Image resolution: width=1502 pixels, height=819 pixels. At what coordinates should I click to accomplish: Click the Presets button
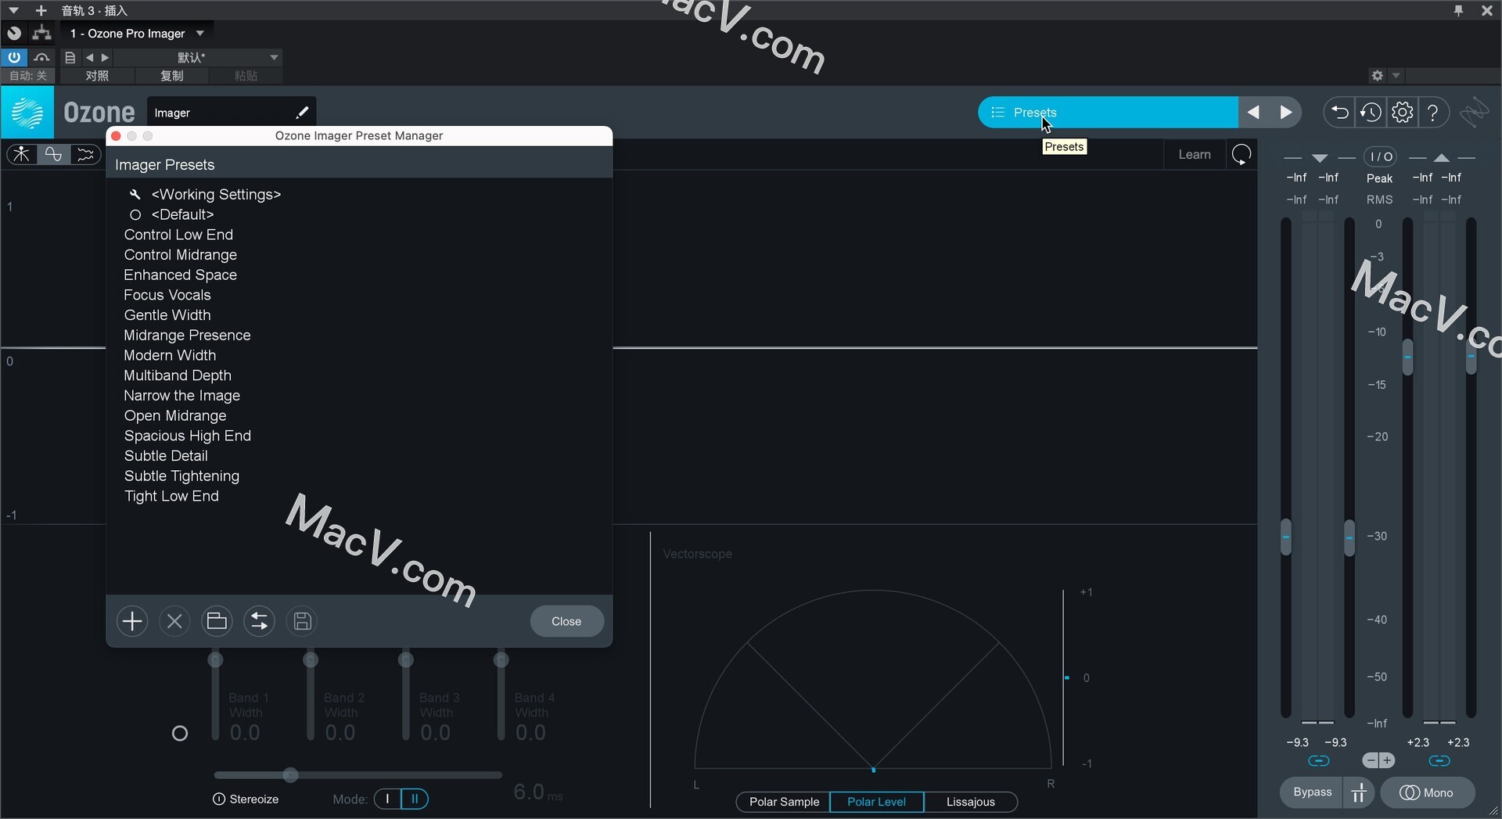(x=1108, y=113)
